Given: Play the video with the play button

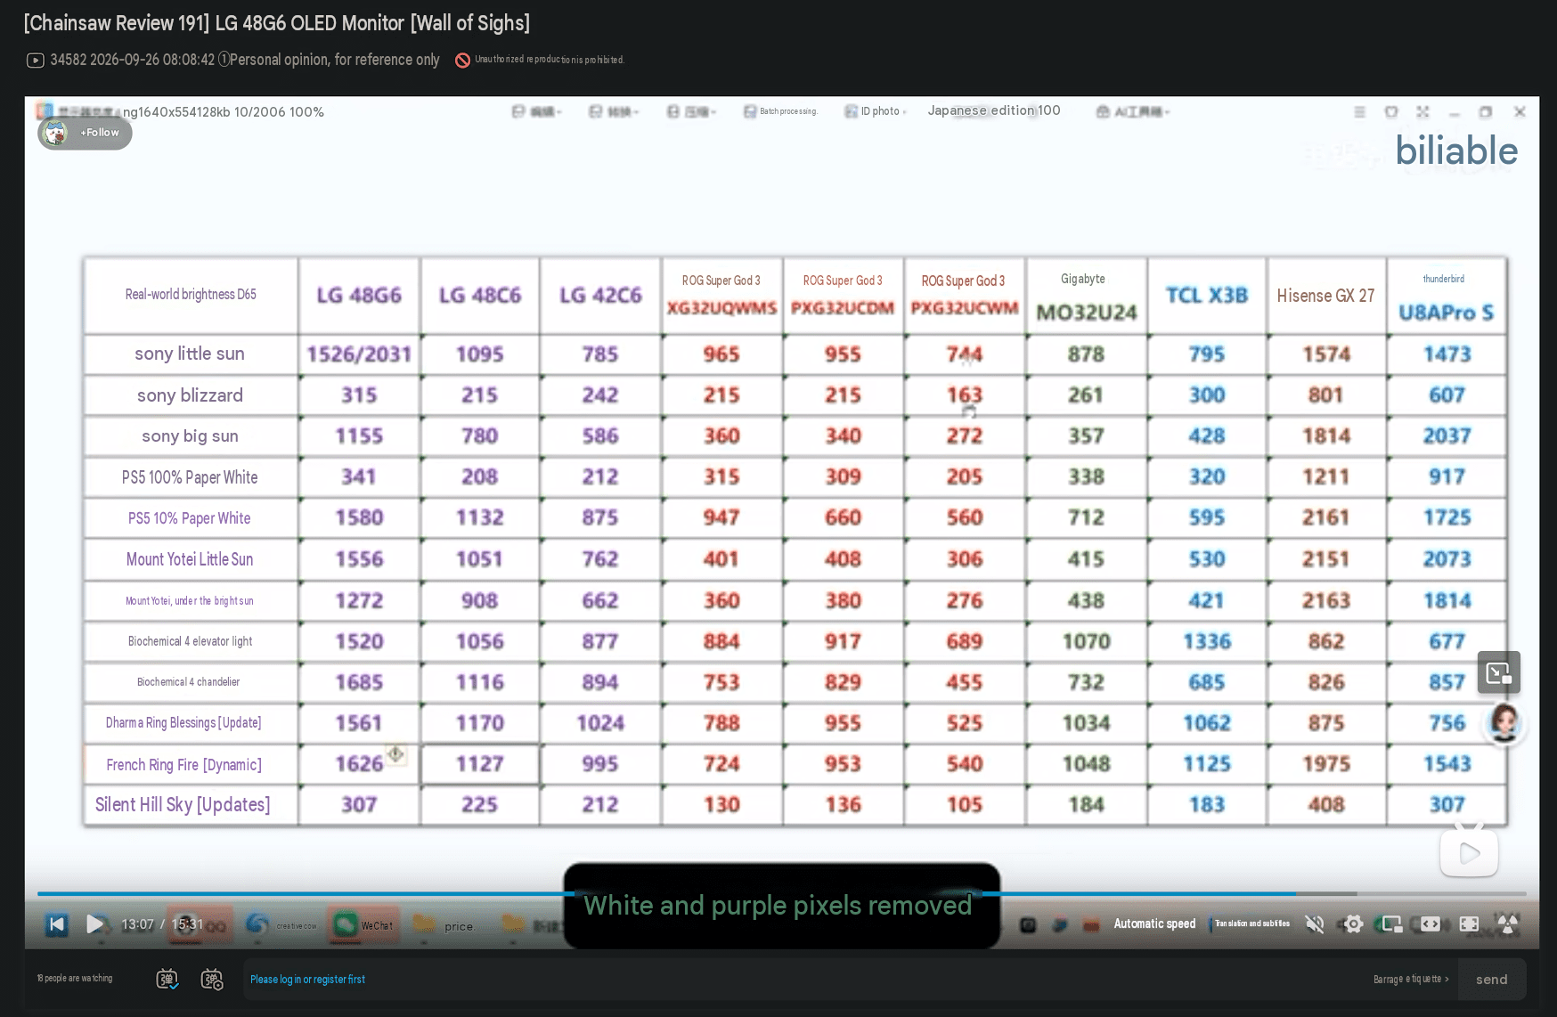Looking at the screenshot, I should 94,924.
